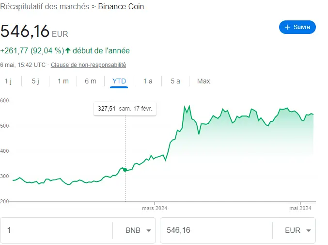The width and height of the screenshot is (328, 245).
Task: Click the EUR value field 546,16
Action: pos(216,230)
